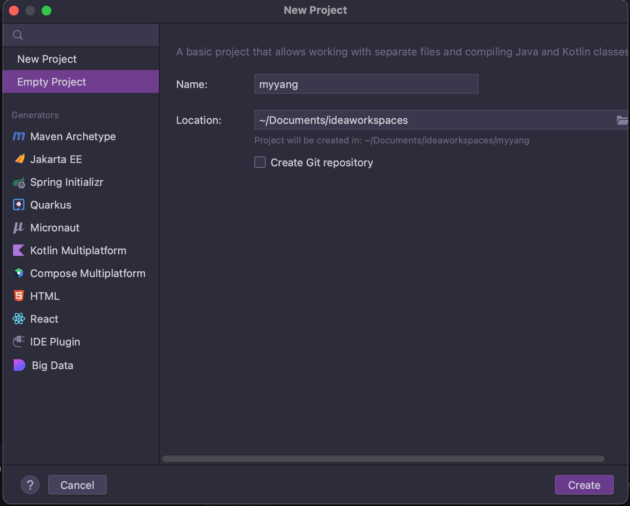This screenshot has height=506, width=630.
Task: Click the Create Git repository label
Action: point(322,163)
